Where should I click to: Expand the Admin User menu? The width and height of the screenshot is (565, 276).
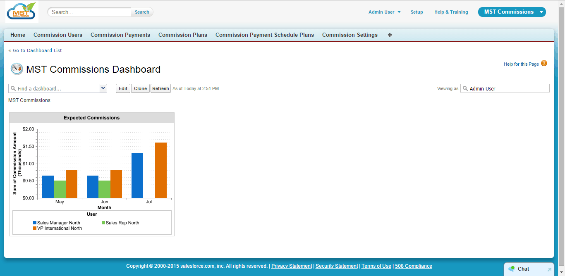coord(384,12)
